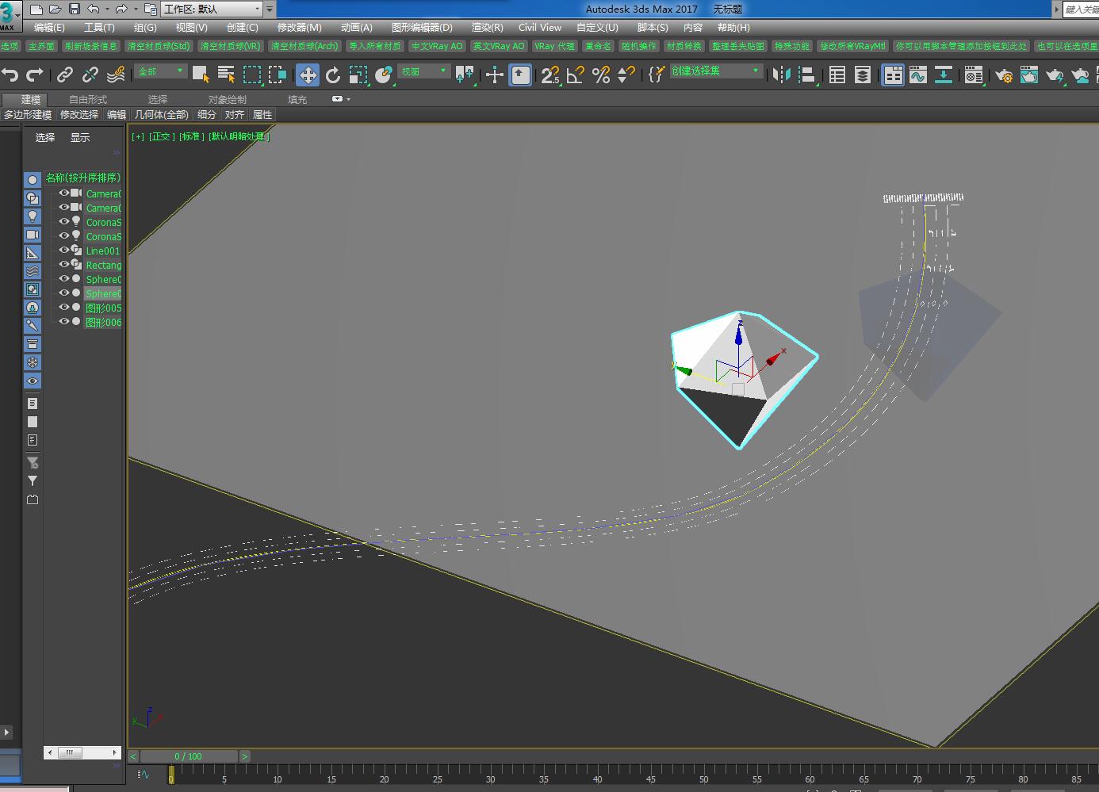This screenshot has height=792, width=1099.
Task: Activate the Select Object tool
Action: pos(201,75)
